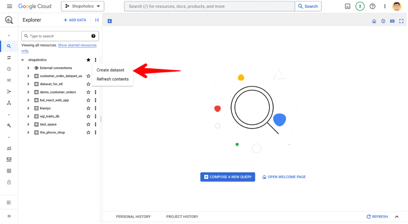This screenshot has width=408, height=224.
Task: Enter full screen mode in the query editor
Action: pos(401,21)
